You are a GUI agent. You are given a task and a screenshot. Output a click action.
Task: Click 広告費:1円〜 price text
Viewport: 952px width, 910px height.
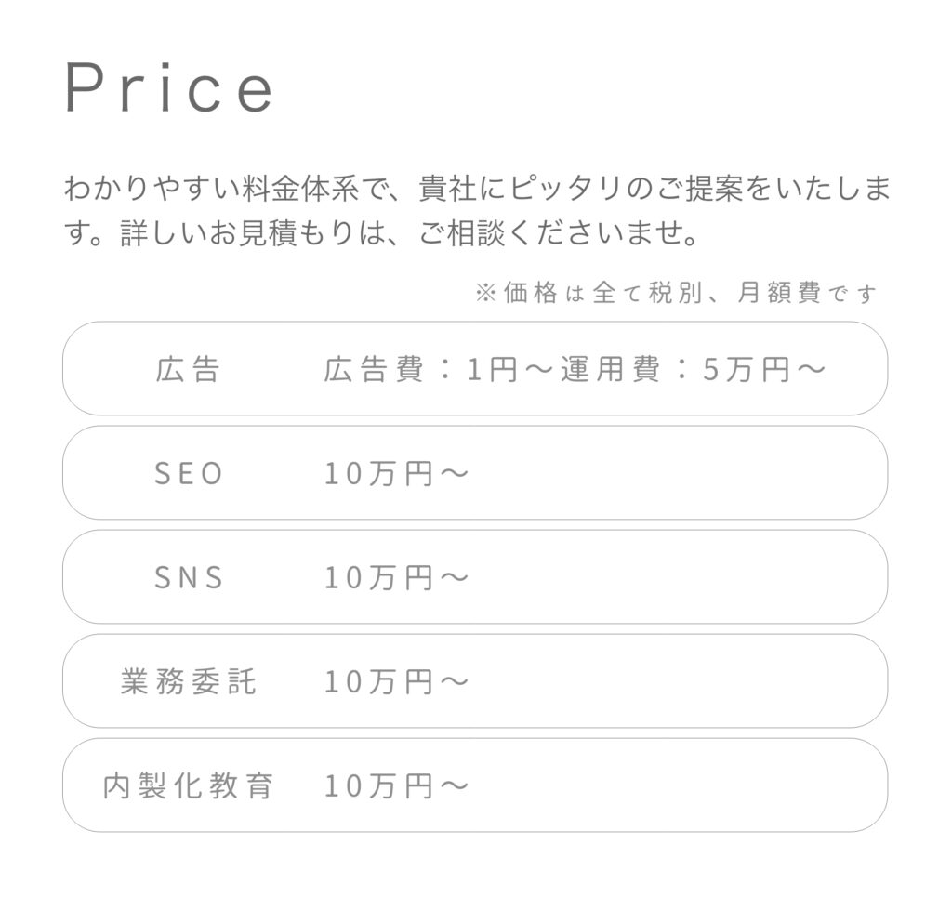439,369
